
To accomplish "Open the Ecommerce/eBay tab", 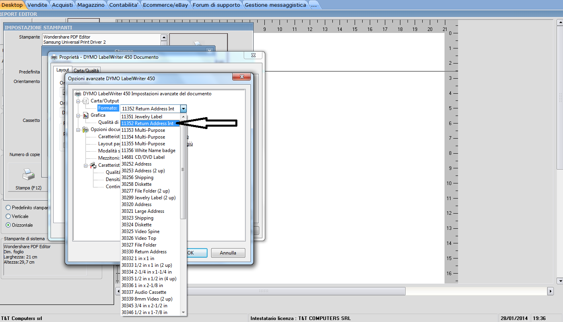I will (165, 5).
